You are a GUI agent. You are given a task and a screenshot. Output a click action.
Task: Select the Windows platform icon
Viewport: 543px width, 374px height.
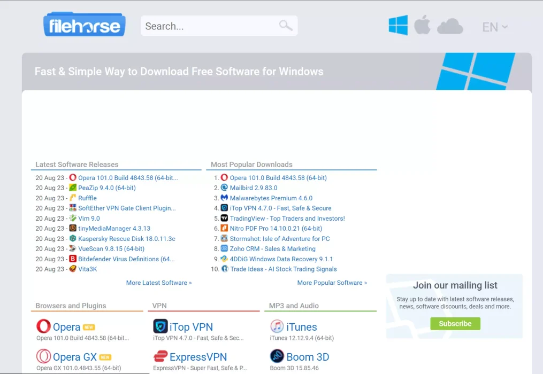398,25
